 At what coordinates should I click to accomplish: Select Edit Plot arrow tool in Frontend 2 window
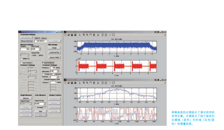tap(80, 83)
